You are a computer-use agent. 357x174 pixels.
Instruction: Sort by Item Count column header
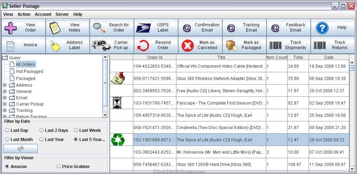click(x=277, y=58)
